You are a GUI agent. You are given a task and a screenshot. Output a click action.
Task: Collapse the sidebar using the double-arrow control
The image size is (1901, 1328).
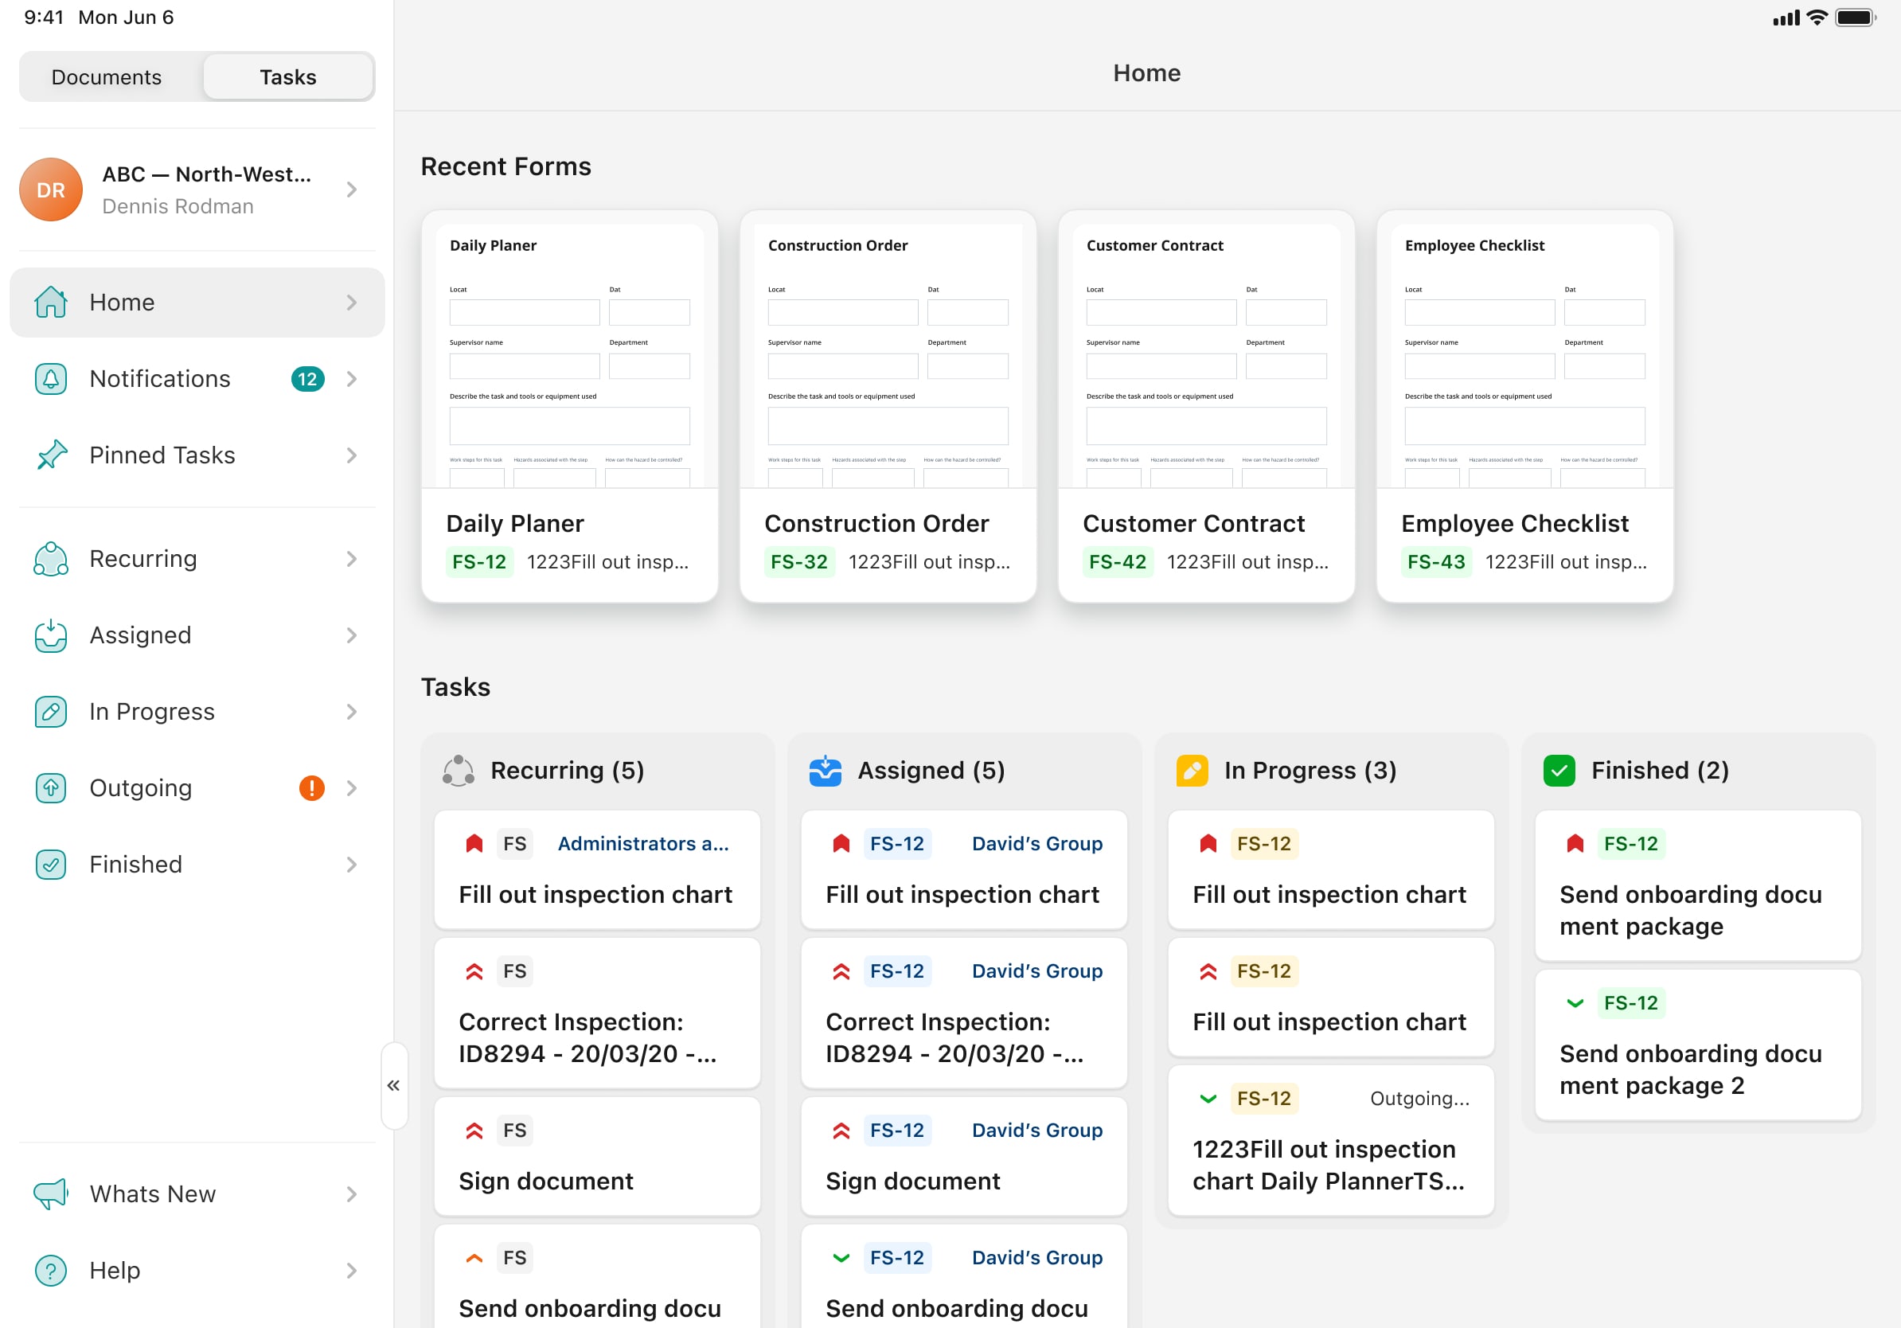click(395, 1084)
